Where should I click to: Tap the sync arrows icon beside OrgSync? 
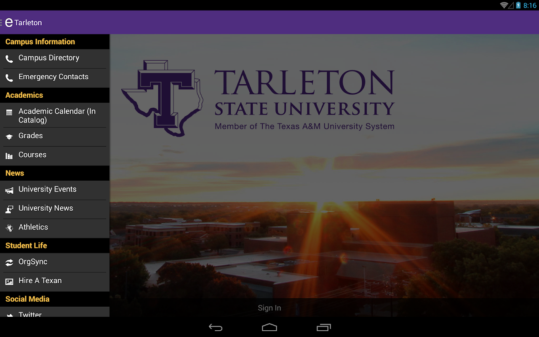9,263
